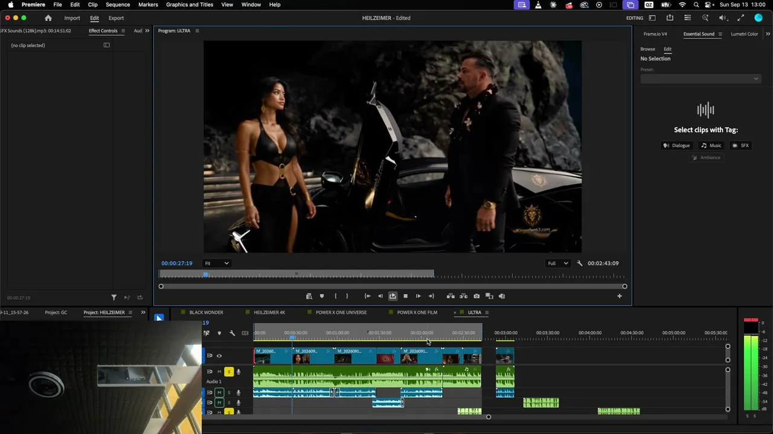Open the Program monitor wrench settings
Viewport: 773px width, 434px height.
click(x=580, y=263)
